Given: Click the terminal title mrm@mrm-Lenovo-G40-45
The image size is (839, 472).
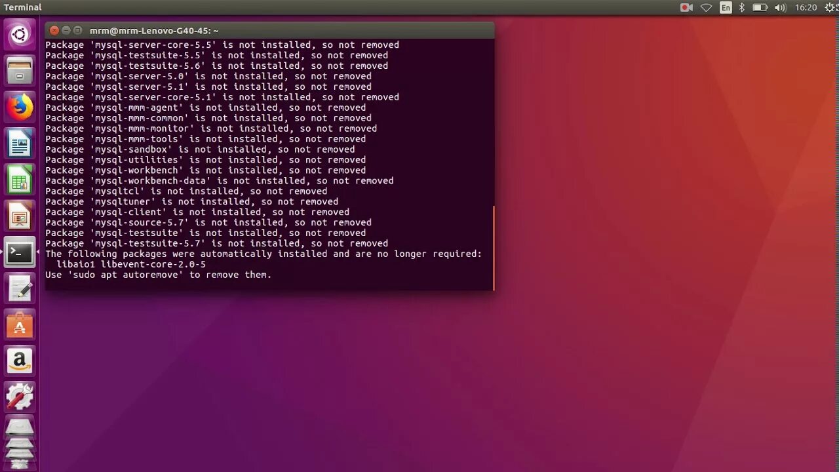Looking at the screenshot, I should pyautogui.click(x=154, y=31).
